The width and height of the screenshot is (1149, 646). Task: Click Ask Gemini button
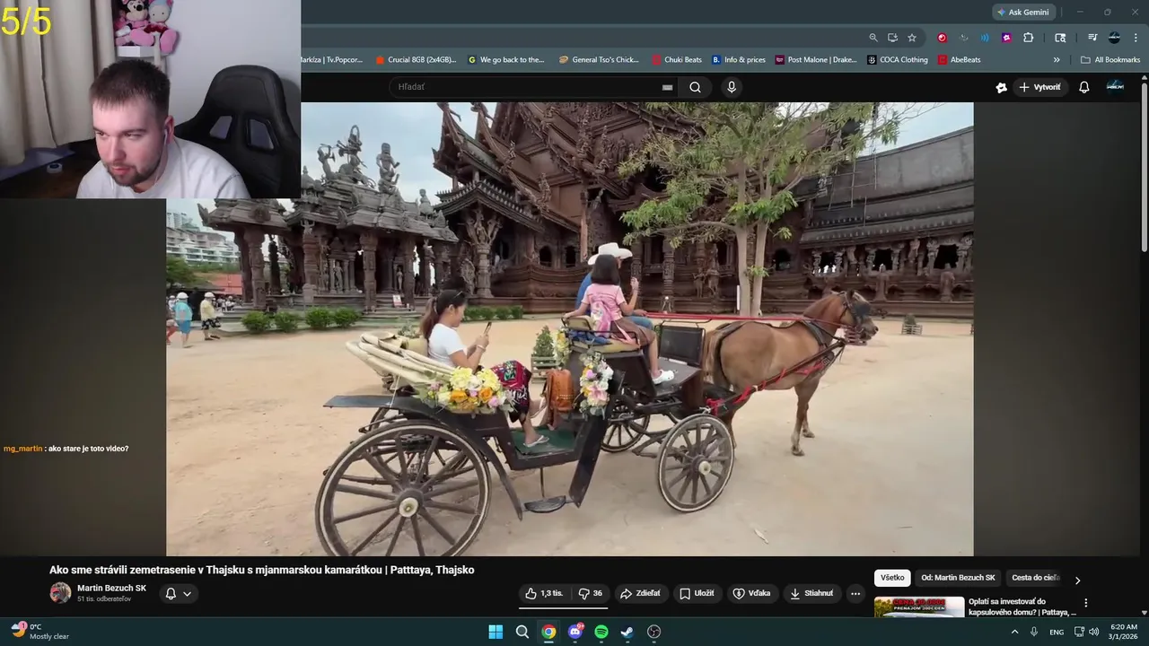pyautogui.click(x=1023, y=12)
